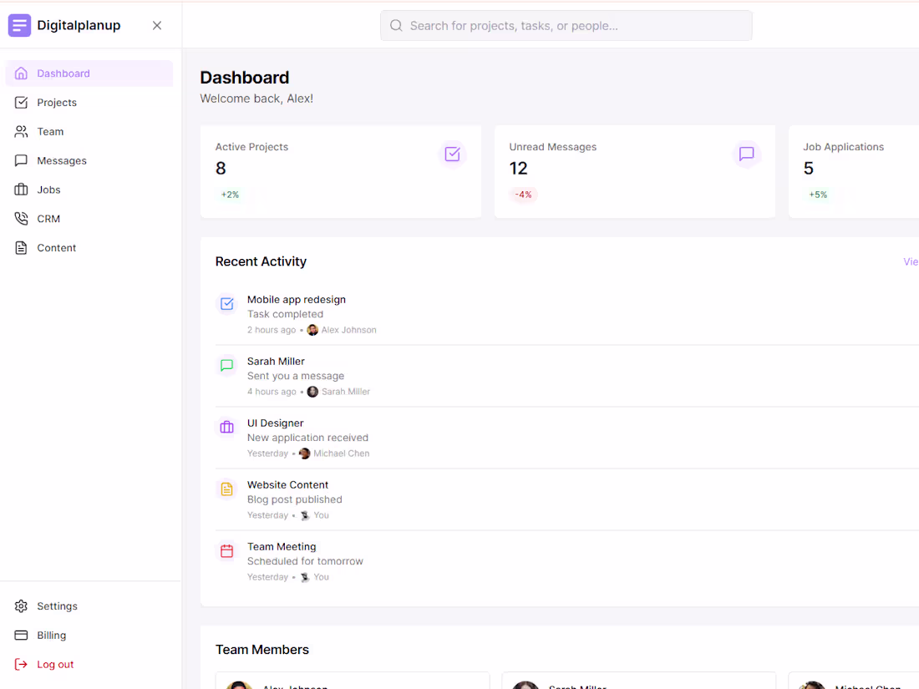Screen dimensions: 919x689
Task: Click the Website Content document activity icon
Action: (226, 489)
